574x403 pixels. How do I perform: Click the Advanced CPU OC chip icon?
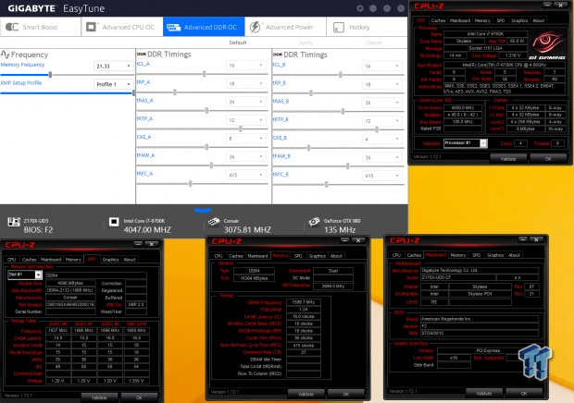pos(91,27)
